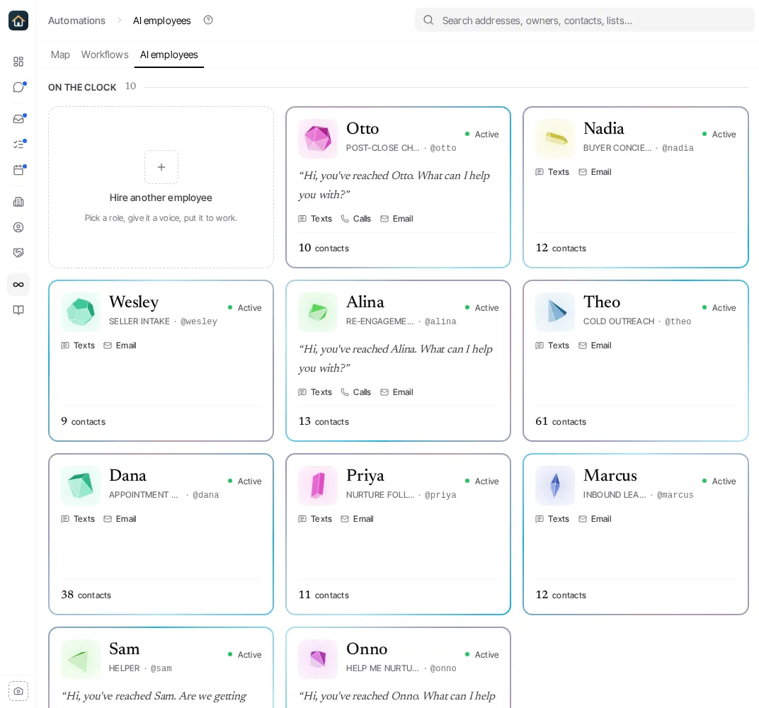Click Nadia's yellow crystal avatar
759x708 pixels.
[554, 138]
